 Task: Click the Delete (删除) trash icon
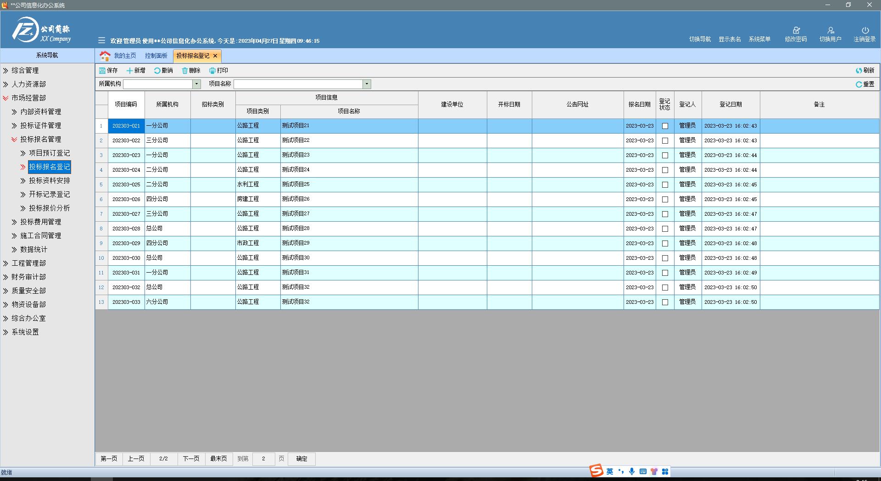[185, 71]
